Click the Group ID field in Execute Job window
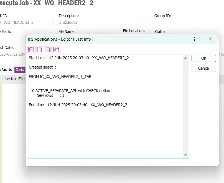The height and width of the screenshot is (183, 224). point(189,22)
